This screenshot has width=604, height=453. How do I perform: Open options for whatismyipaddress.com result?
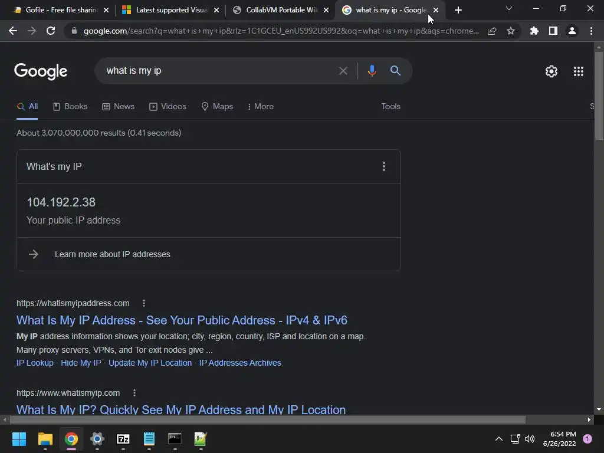144,303
